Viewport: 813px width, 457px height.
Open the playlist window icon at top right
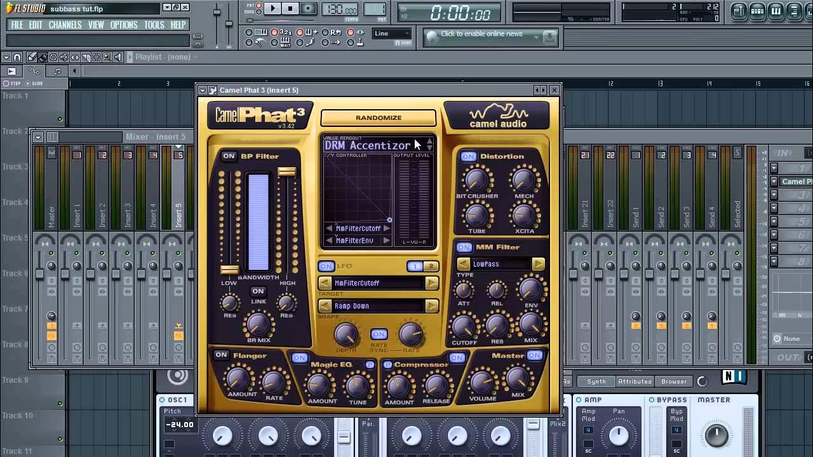[739, 11]
